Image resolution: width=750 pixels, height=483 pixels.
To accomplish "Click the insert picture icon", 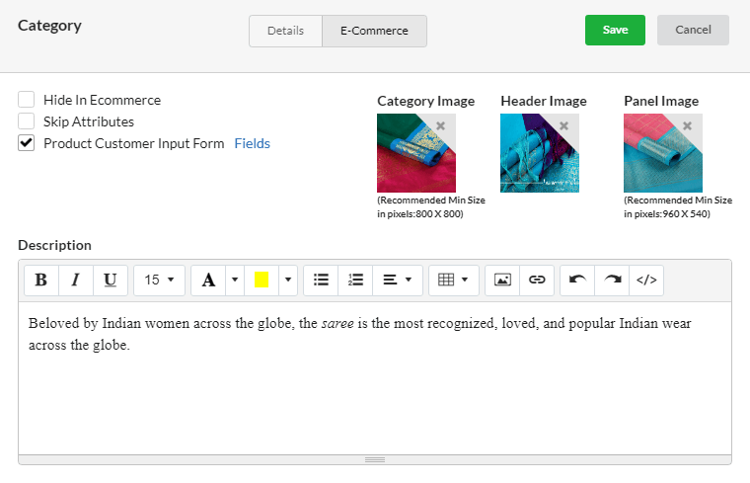I will (x=502, y=281).
